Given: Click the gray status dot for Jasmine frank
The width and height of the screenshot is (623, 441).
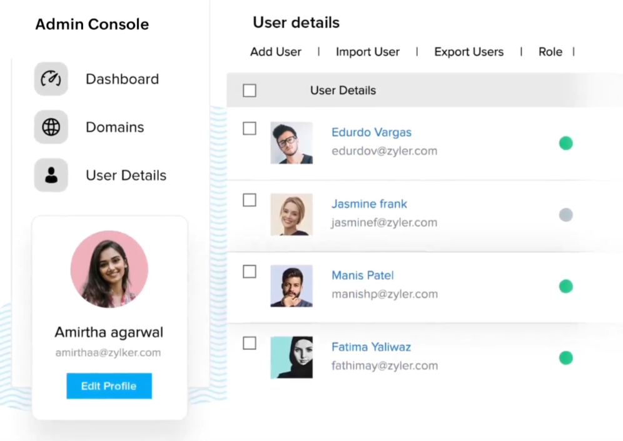Looking at the screenshot, I should coord(565,215).
